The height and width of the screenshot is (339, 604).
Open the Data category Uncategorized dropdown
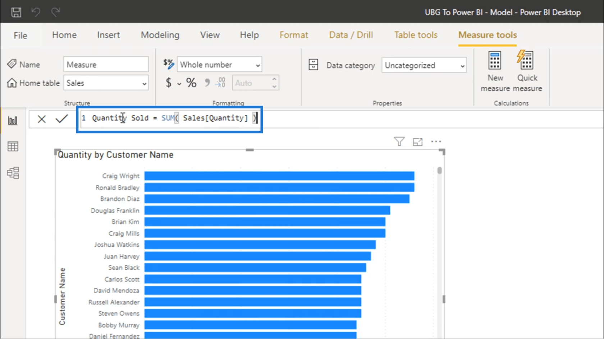[x=424, y=65]
